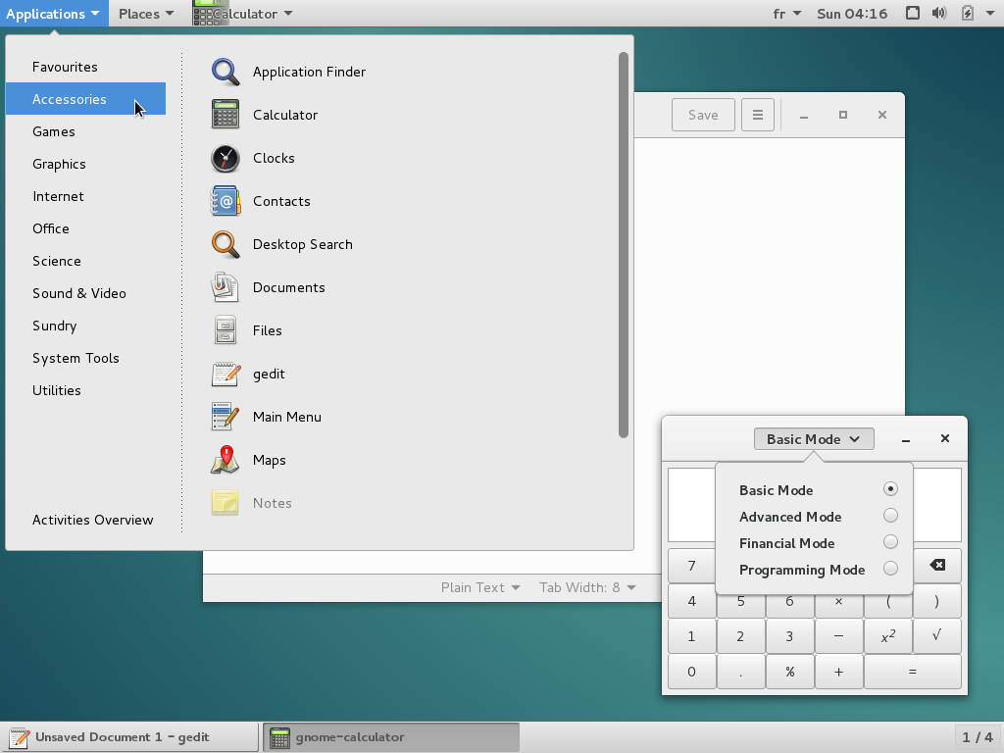Collapse the Basic Mode dropdown button
Screen dimensions: 1004x753
point(814,439)
